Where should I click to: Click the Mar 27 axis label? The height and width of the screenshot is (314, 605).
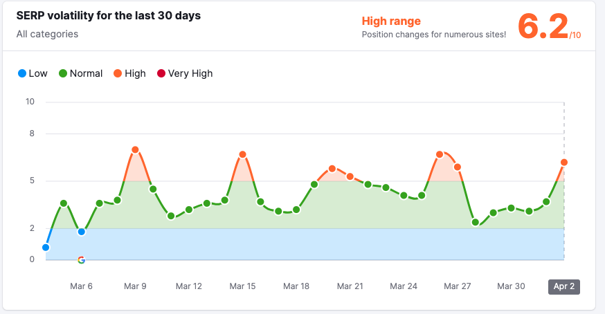pyautogui.click(x=458, y=286)
